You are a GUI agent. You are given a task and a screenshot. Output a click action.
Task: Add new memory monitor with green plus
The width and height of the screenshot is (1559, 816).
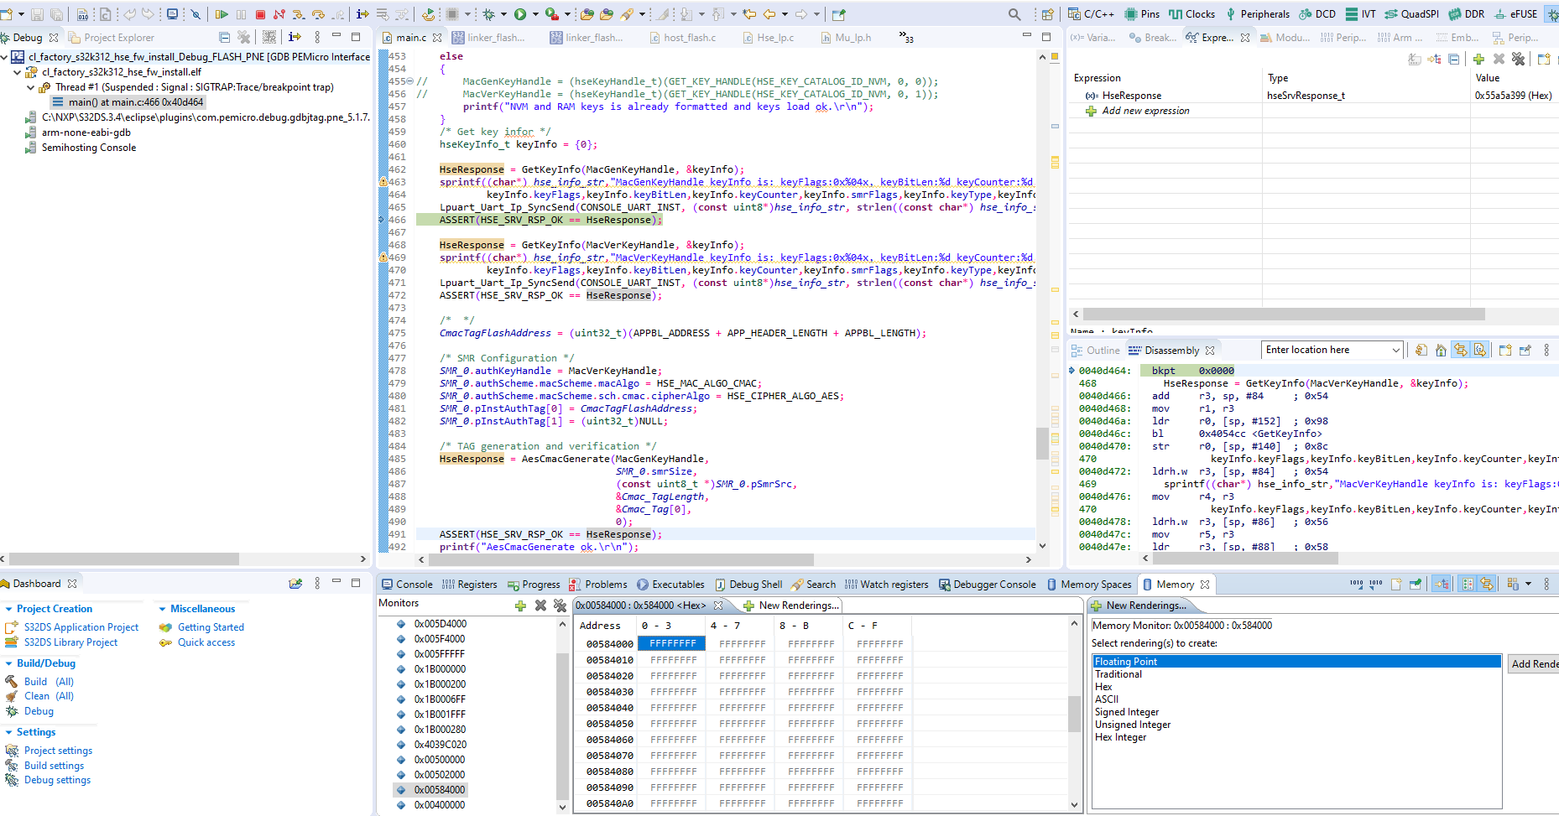pyautogui.click(x=520, y=606)
